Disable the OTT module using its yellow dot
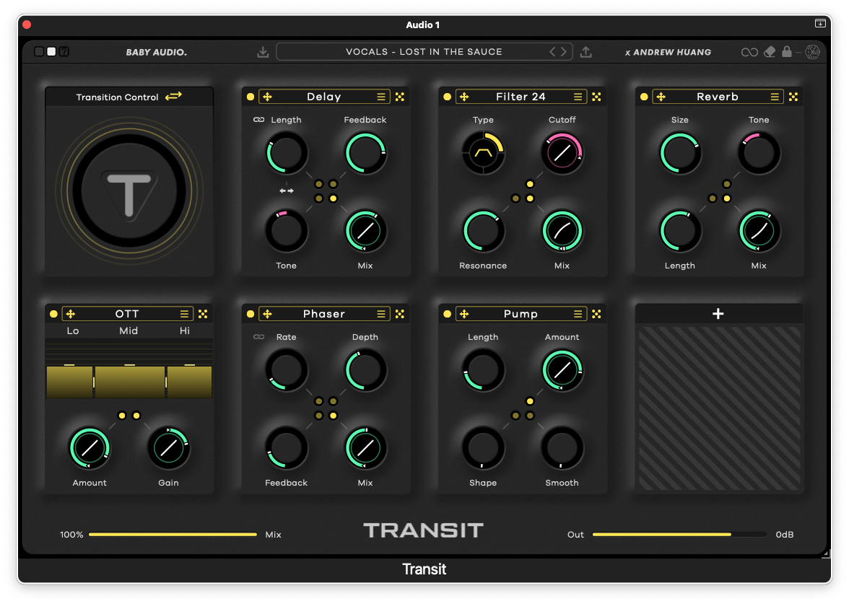This screenshot has width=849, height=604. tap(53, 314)
